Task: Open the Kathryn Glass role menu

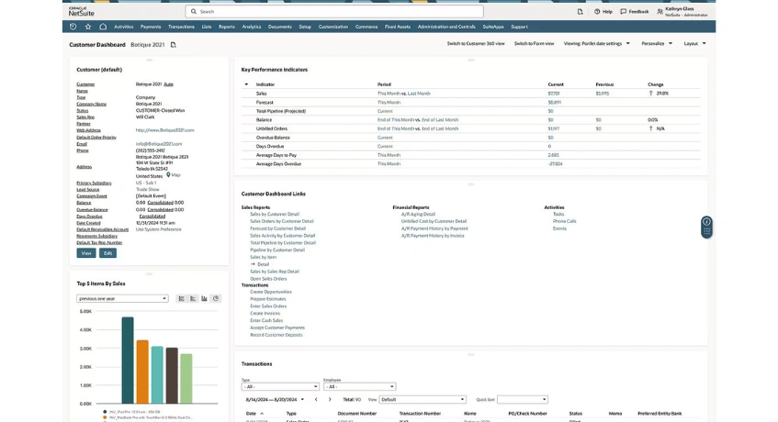Action: [x=682, y=11]
